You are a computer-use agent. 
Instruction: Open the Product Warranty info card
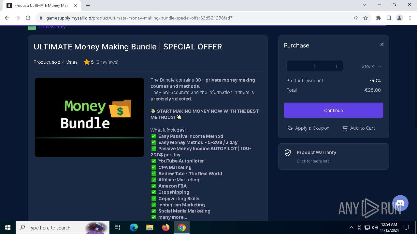point(334,156)
